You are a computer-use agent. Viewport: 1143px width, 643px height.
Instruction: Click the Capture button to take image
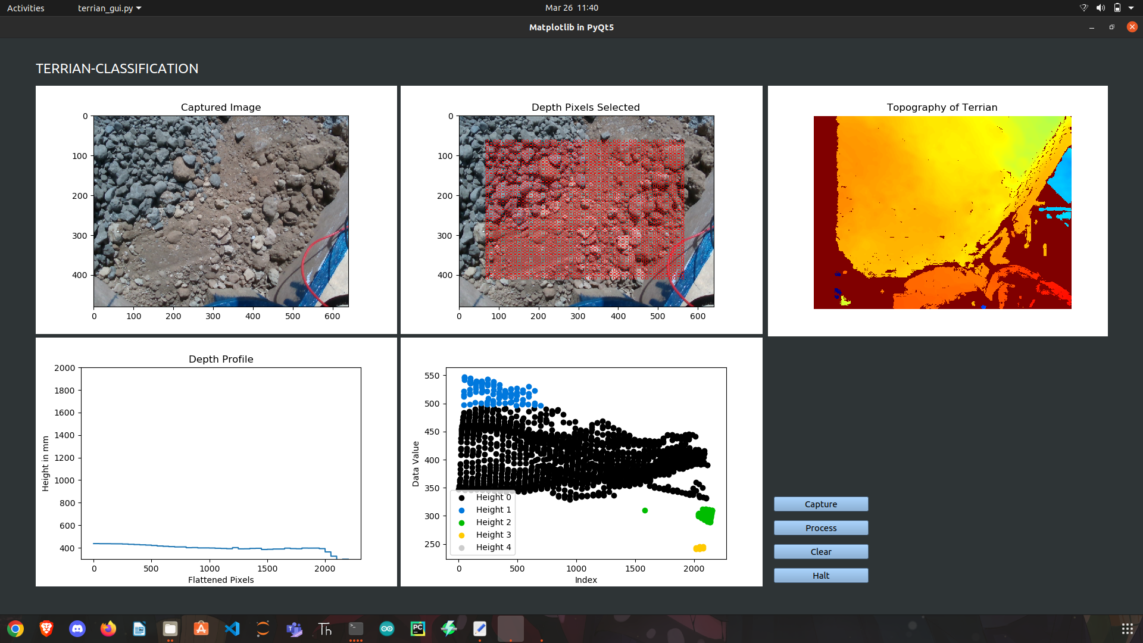tap(820, 503)
